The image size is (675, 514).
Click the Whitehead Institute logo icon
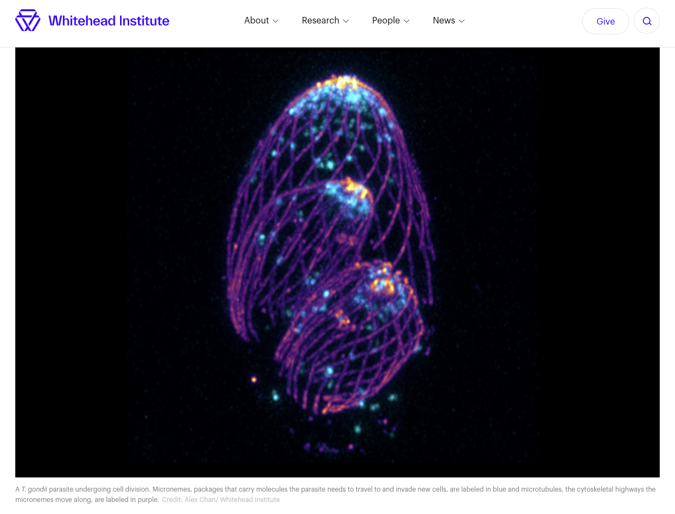[28, 21]
